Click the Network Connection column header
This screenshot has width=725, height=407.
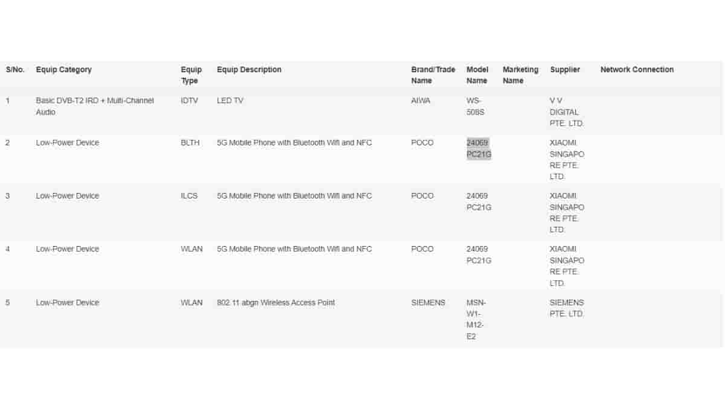[x=637, y=70]
